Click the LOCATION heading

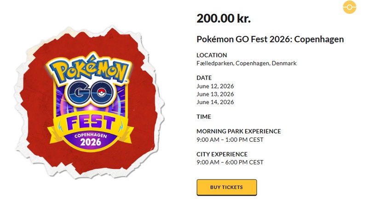tap(212, 55)
